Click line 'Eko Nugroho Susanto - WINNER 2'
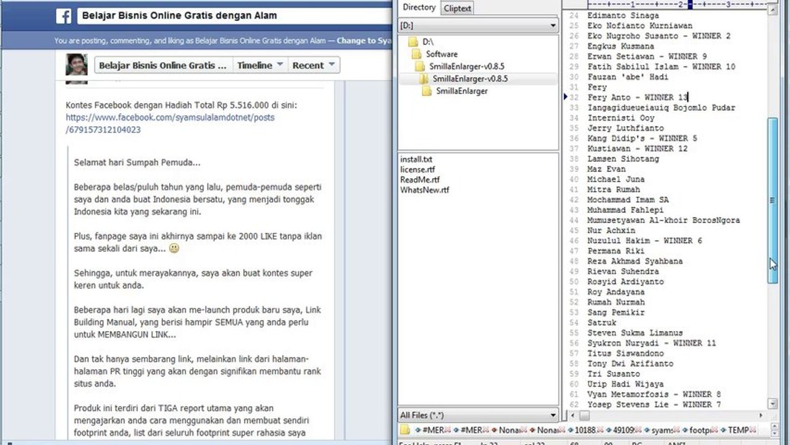The image size is (790, 445). click(x=659, y=36)
